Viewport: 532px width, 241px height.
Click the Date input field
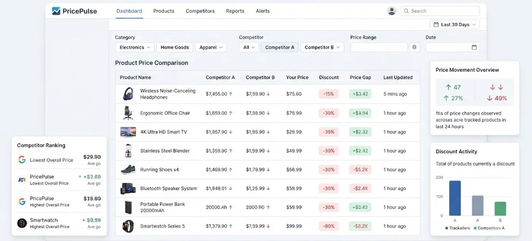(453, 48)
